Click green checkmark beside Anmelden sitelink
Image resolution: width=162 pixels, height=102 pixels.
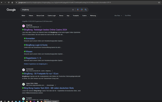25,38
